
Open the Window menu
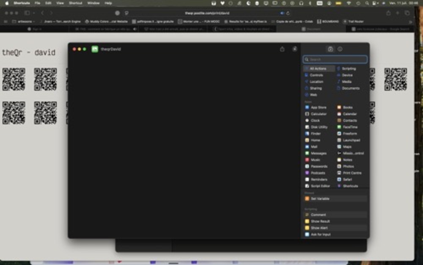93,3
